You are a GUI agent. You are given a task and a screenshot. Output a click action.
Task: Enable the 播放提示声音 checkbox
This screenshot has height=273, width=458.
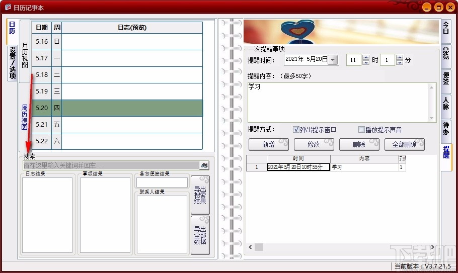361,129
